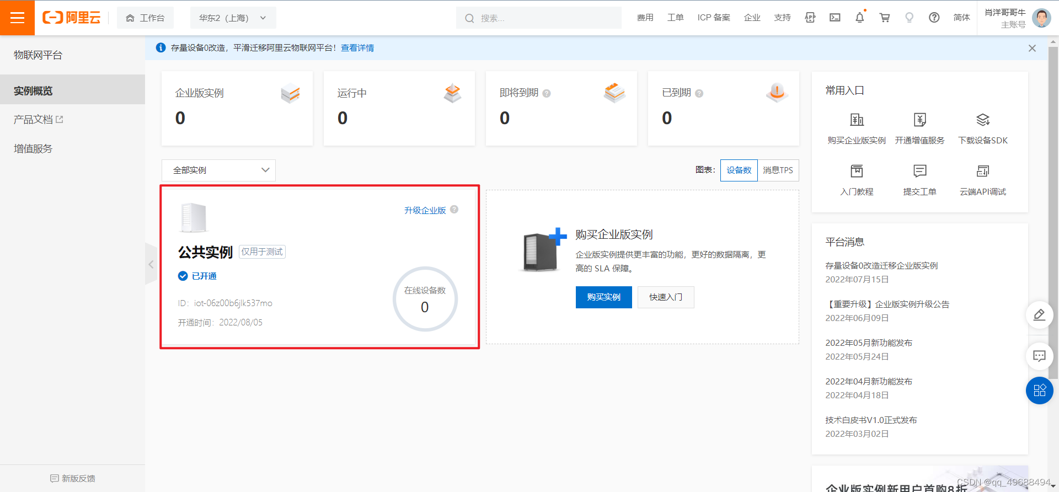Click the Alibaba Cloud logo
This screenshot has width=1059, height=492.
[x=72, y=18]
